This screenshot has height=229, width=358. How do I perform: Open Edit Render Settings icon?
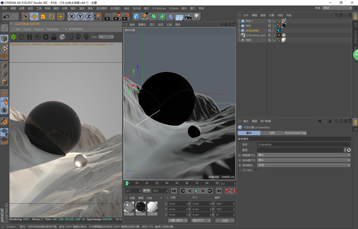pyautogui.click(x=125, y=16)
